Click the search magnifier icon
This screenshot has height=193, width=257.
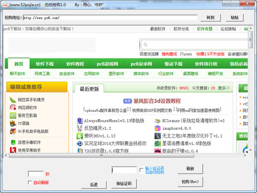click(x=146, y=44)
